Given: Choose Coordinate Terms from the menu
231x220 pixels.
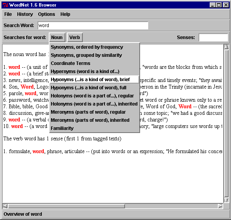Looking at the screenshot, I should point(94,63).
